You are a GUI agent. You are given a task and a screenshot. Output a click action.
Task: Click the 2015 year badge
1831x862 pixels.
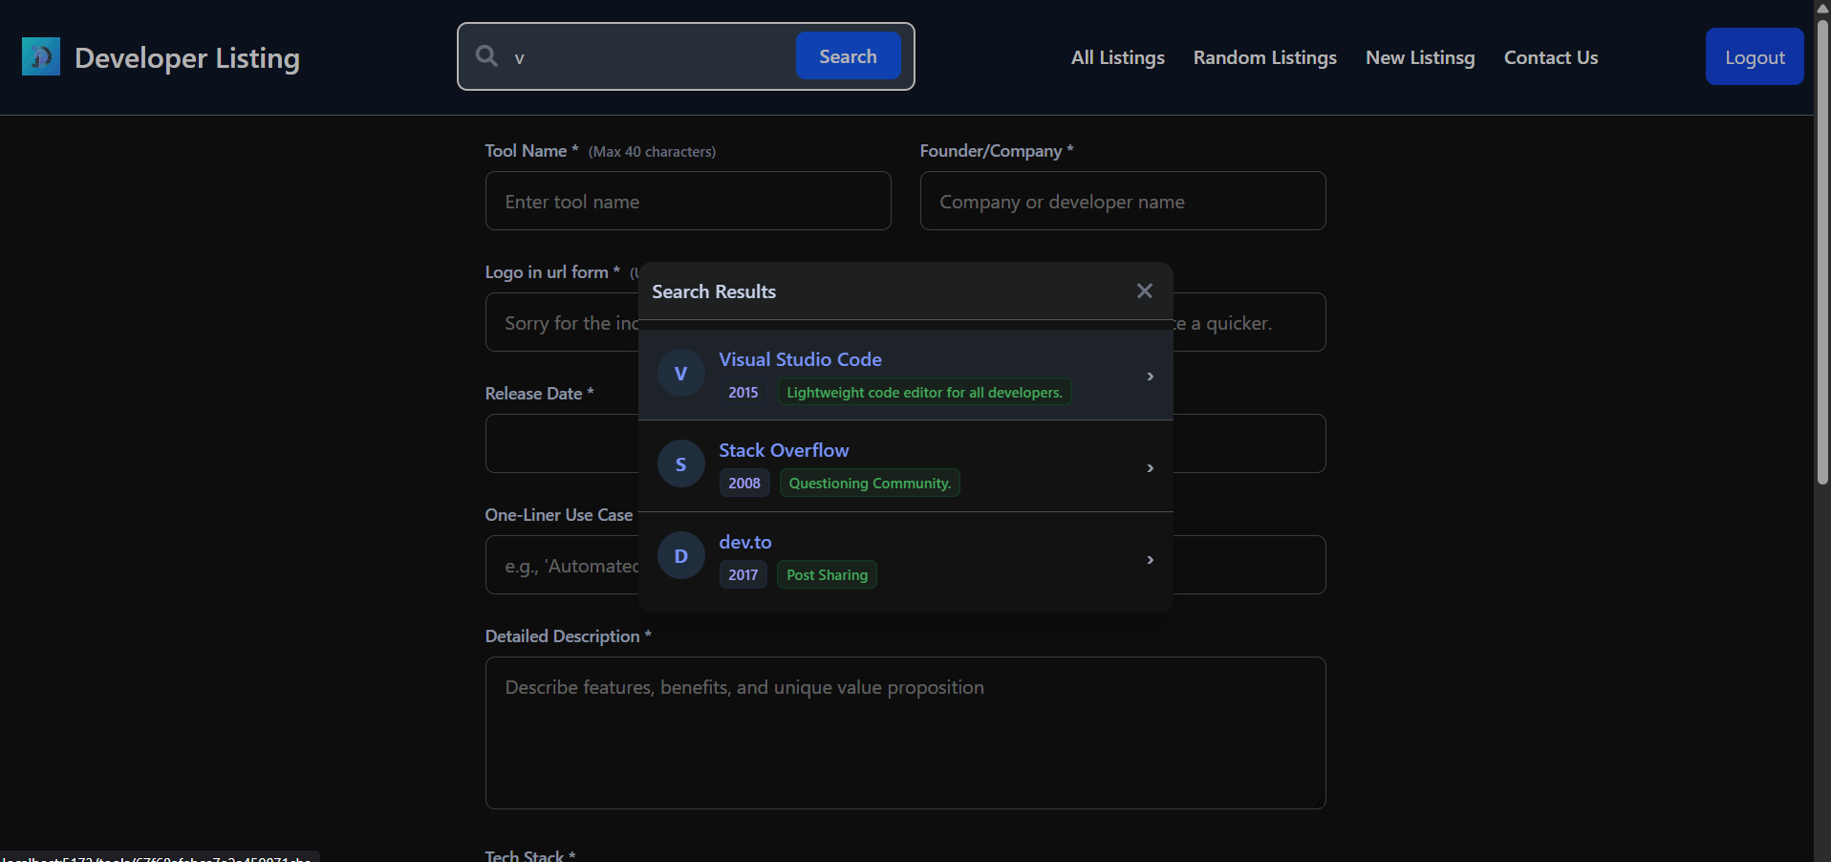click(x=743, y=392)
